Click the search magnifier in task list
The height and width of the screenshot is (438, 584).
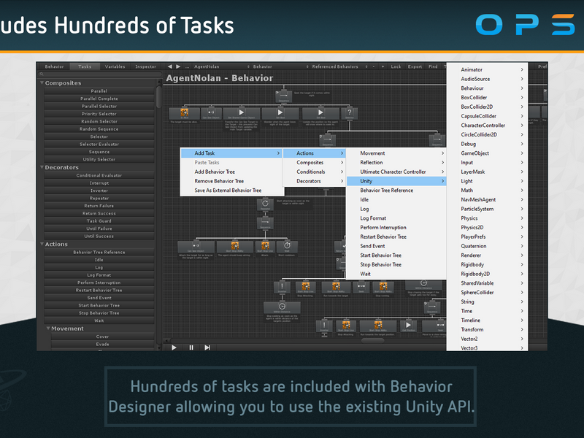click(x=42, y=74)
